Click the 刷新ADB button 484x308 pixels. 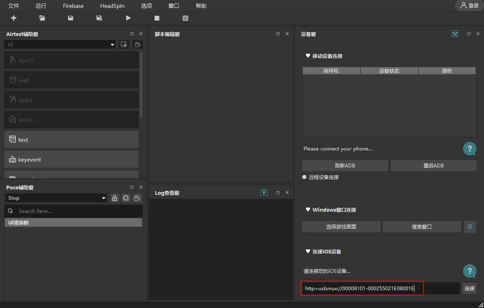345,165
